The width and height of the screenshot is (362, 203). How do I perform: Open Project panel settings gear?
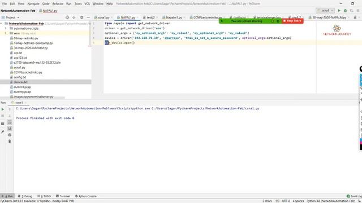[81, 17]
